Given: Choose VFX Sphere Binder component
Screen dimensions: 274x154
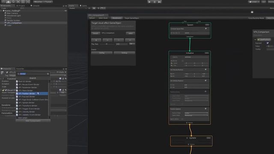Looking at the screenshot, I should 32,103.
